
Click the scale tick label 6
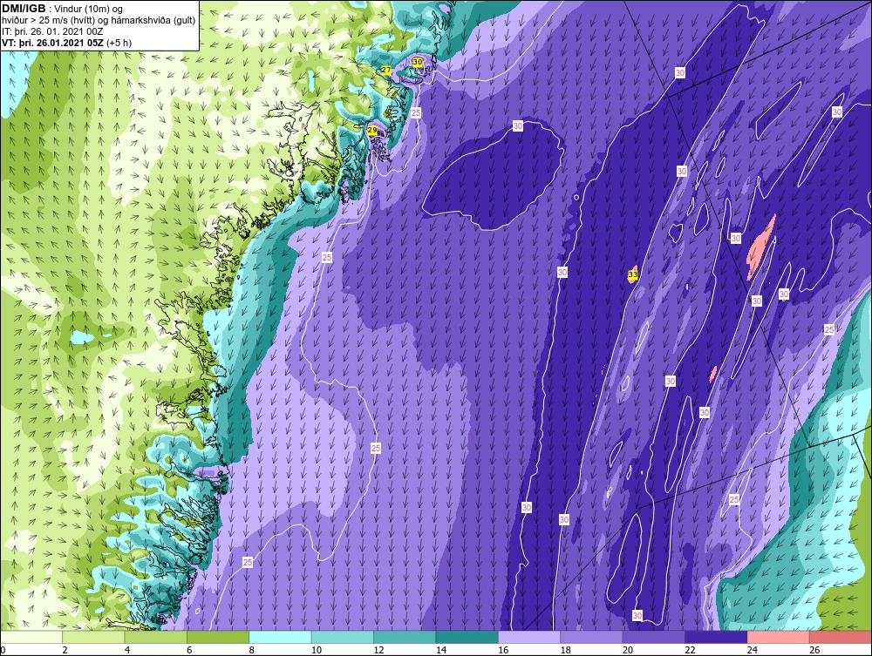[189, 650]
